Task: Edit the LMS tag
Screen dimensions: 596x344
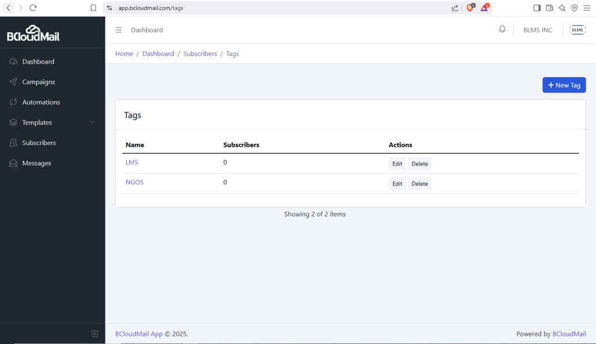Action: coord(397,164)
